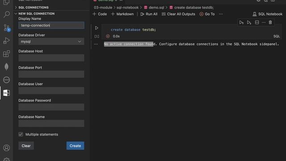The image size is (286, 161).
Task: Open the round wave icon view in activity bar
Action: [x=7, y=80]
